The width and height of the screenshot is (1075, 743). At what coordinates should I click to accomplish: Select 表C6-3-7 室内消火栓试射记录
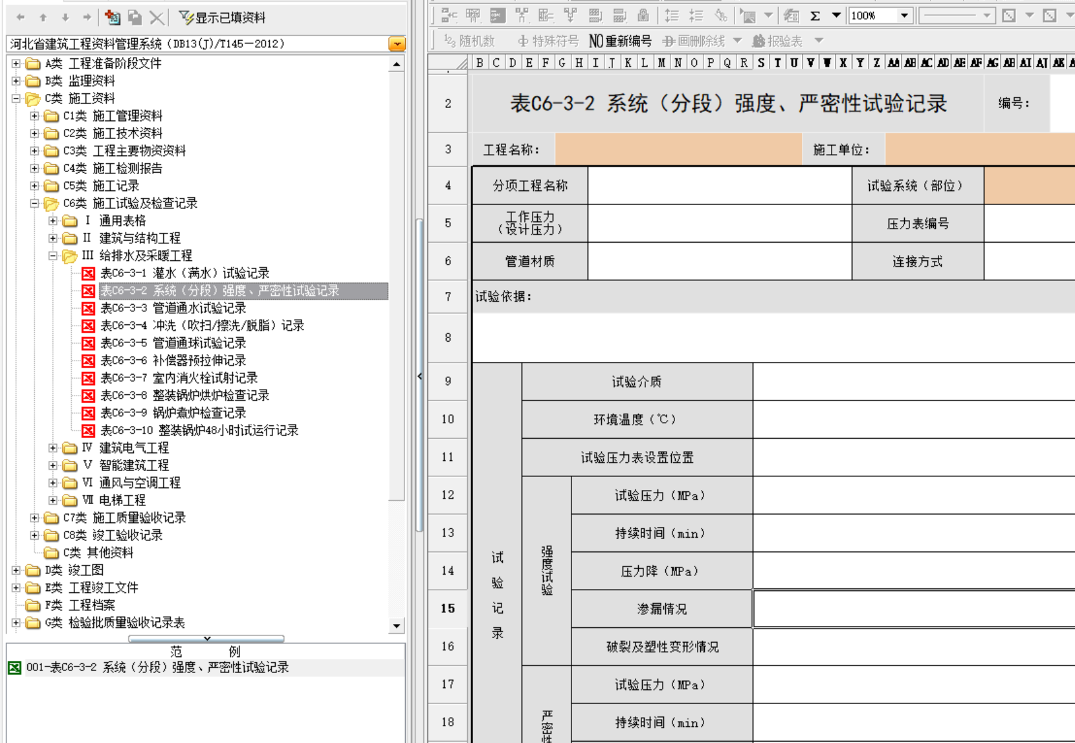pyautogui.click(x=179, y=378)
